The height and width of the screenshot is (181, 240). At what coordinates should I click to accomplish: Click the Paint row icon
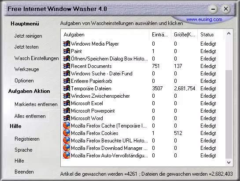coord(66,51)
